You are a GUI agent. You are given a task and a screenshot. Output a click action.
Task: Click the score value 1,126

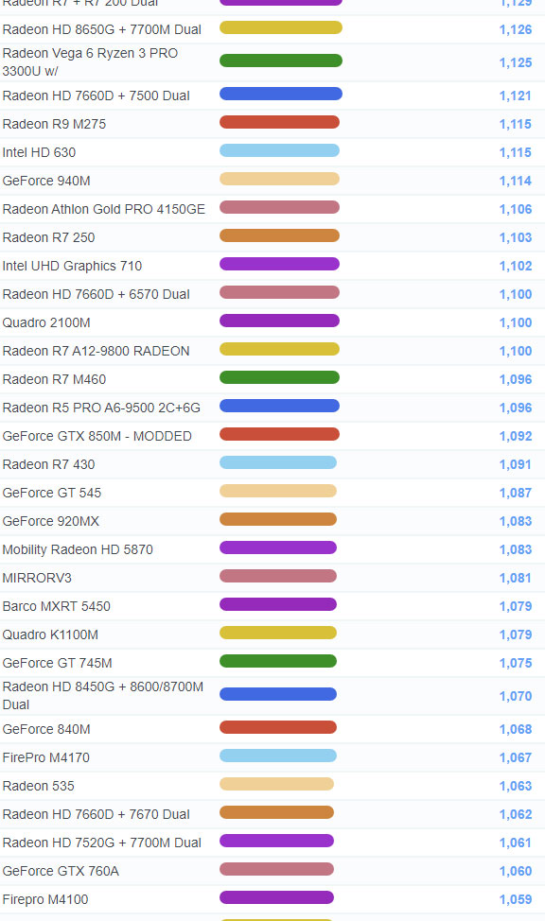pyautogui.click(x=516, y=30)
